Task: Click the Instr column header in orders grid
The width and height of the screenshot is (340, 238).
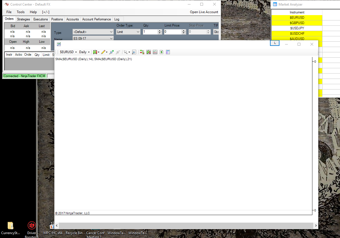Action: tap(9, 55)
